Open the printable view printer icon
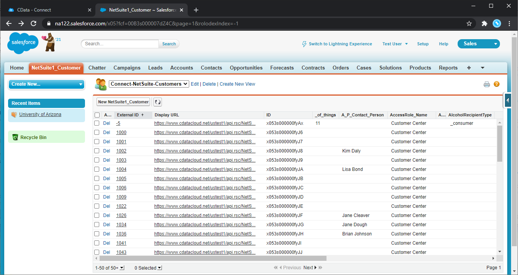518x275 pixels. [487, 84]
